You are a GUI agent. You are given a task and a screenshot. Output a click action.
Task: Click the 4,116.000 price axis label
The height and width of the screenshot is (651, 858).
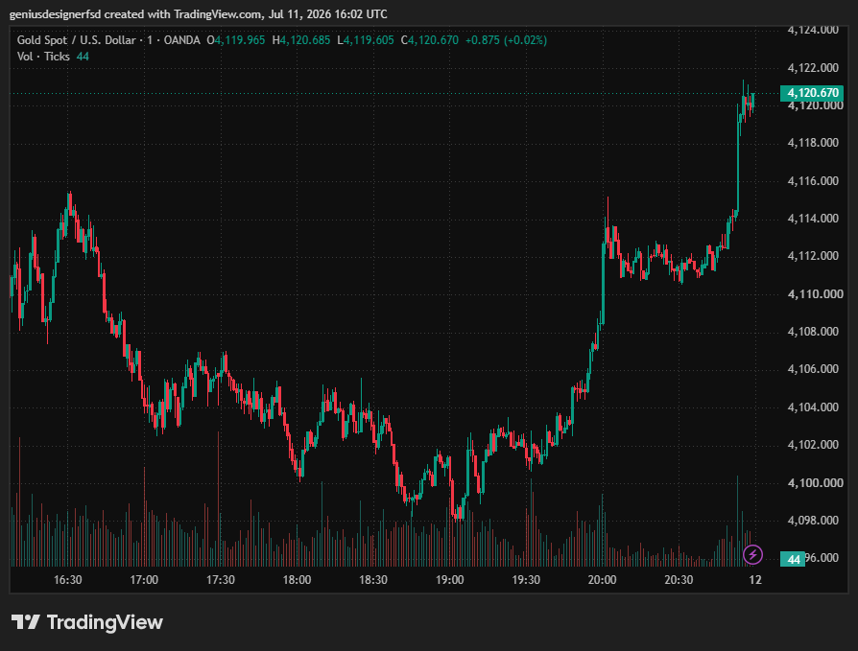pos(813,181)
